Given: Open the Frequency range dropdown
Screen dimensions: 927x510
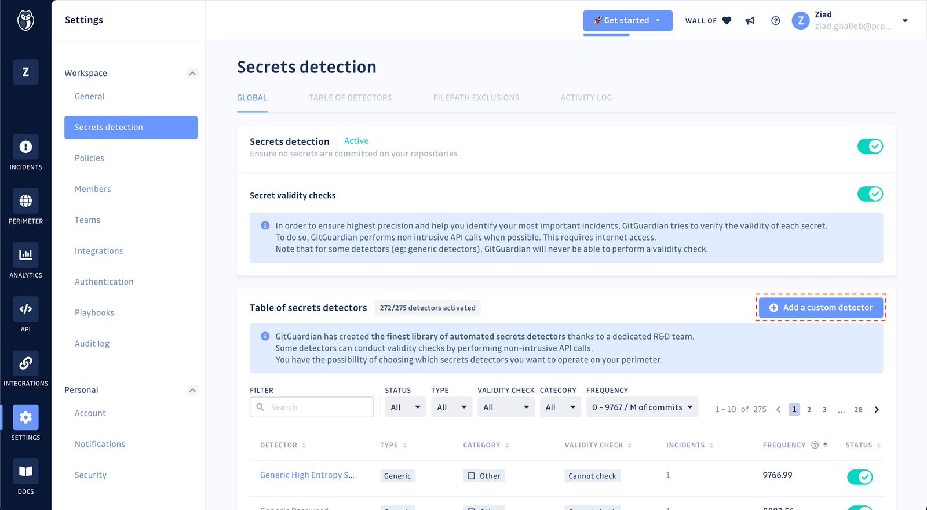Looking at the screenshot, I should tap(642, 407).
